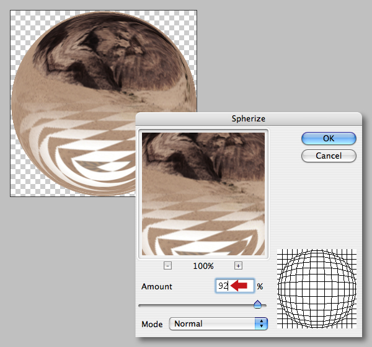This screenshot has width=372, height=347.
Task: Click the zoom out minus icon
Action: point(167,266)
